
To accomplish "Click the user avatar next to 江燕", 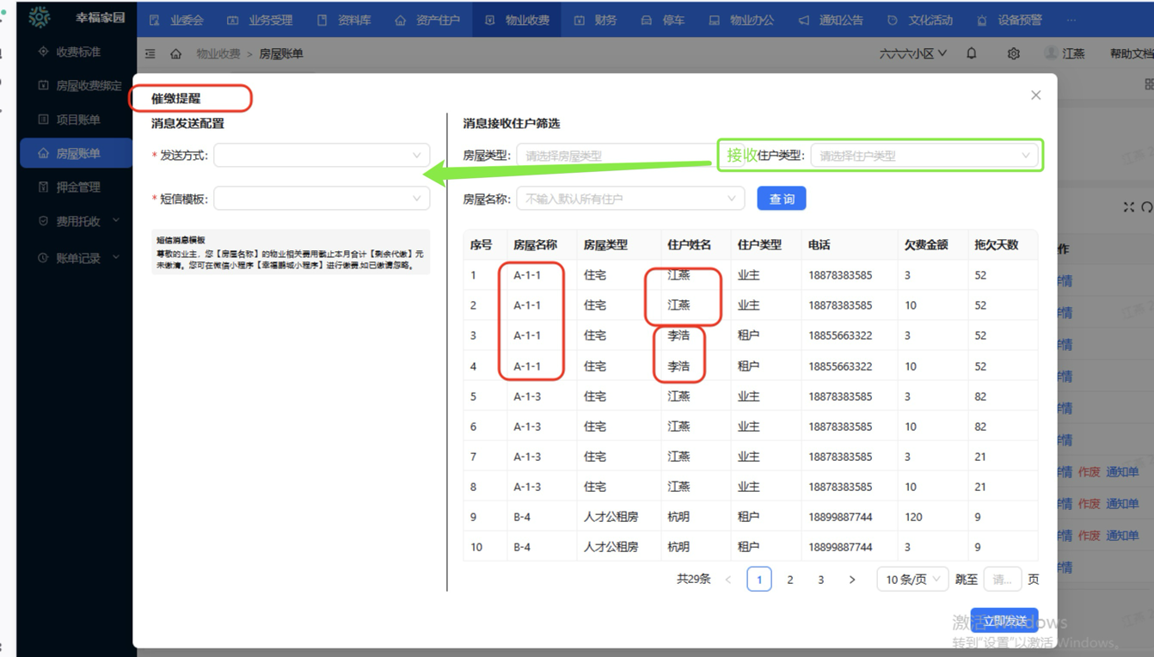I will point(1051,53).
